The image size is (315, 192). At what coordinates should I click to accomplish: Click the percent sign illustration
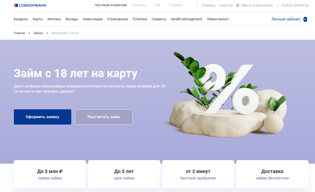pyautogui.click(x=229, y=89)
